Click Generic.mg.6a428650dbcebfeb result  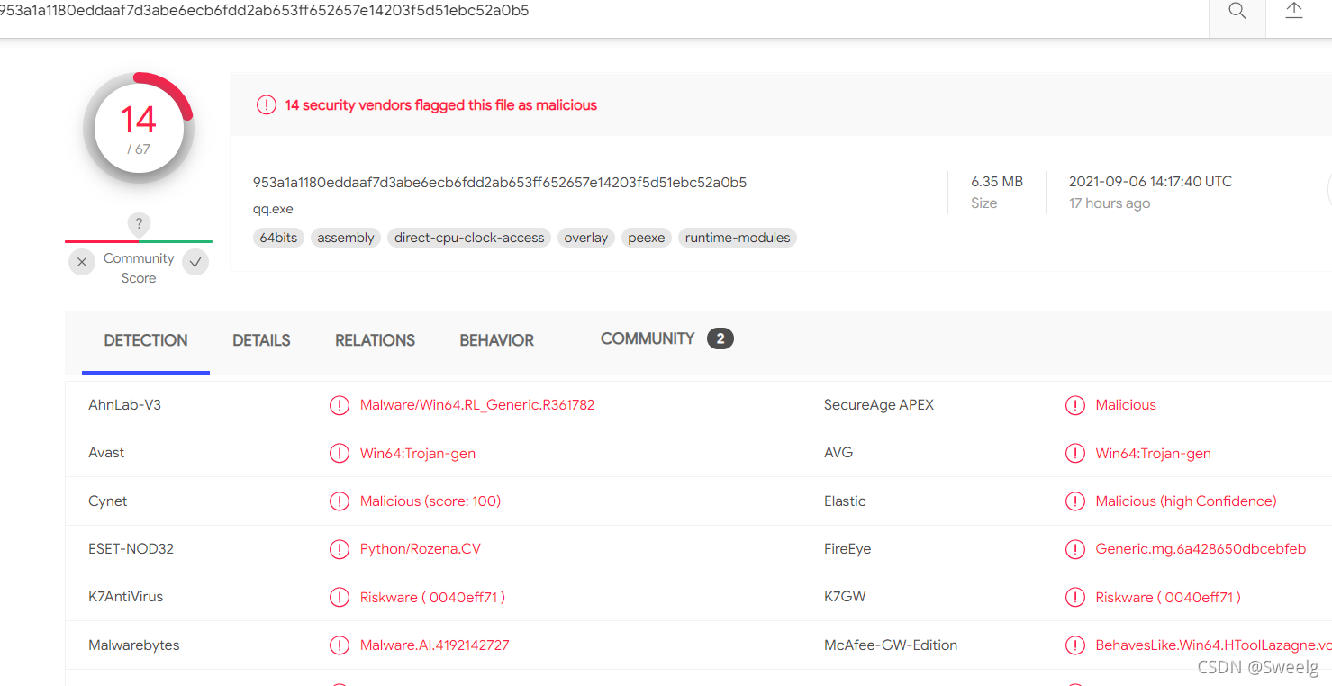point(1201,548)
